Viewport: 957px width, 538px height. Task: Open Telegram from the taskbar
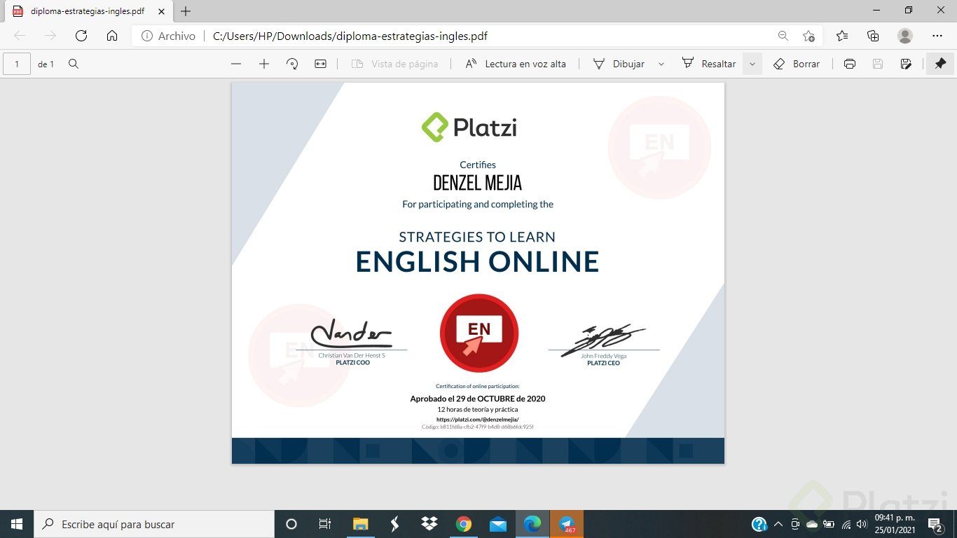pos(567,524)
